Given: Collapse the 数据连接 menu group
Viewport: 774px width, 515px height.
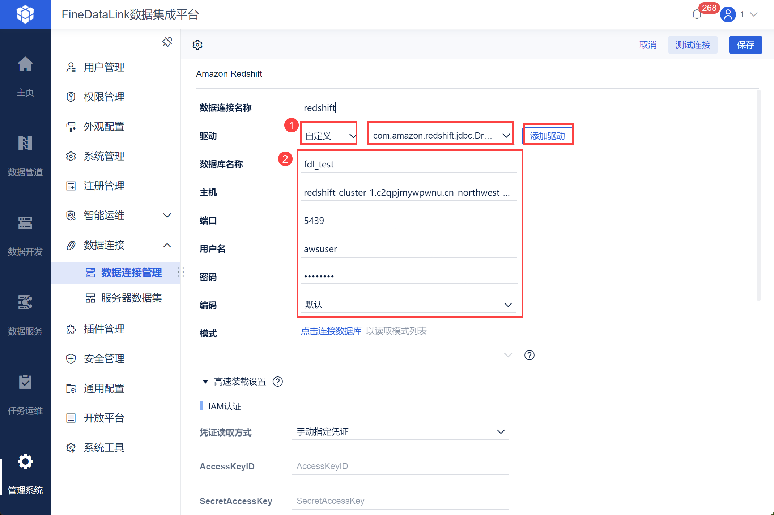Looking at the screenshot, I should click(x=167, y=245).
